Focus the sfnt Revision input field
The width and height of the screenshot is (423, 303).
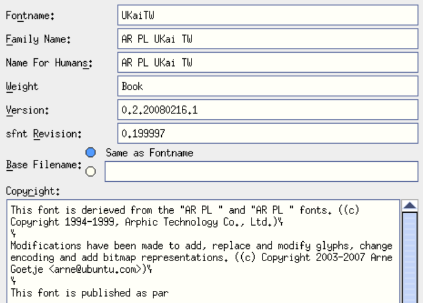click(x=267, y=133)
